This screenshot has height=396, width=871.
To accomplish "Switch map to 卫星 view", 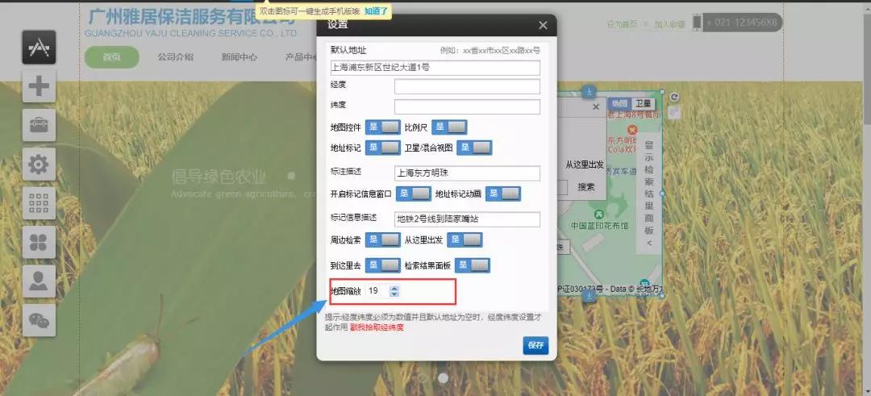I will (643, 103).
